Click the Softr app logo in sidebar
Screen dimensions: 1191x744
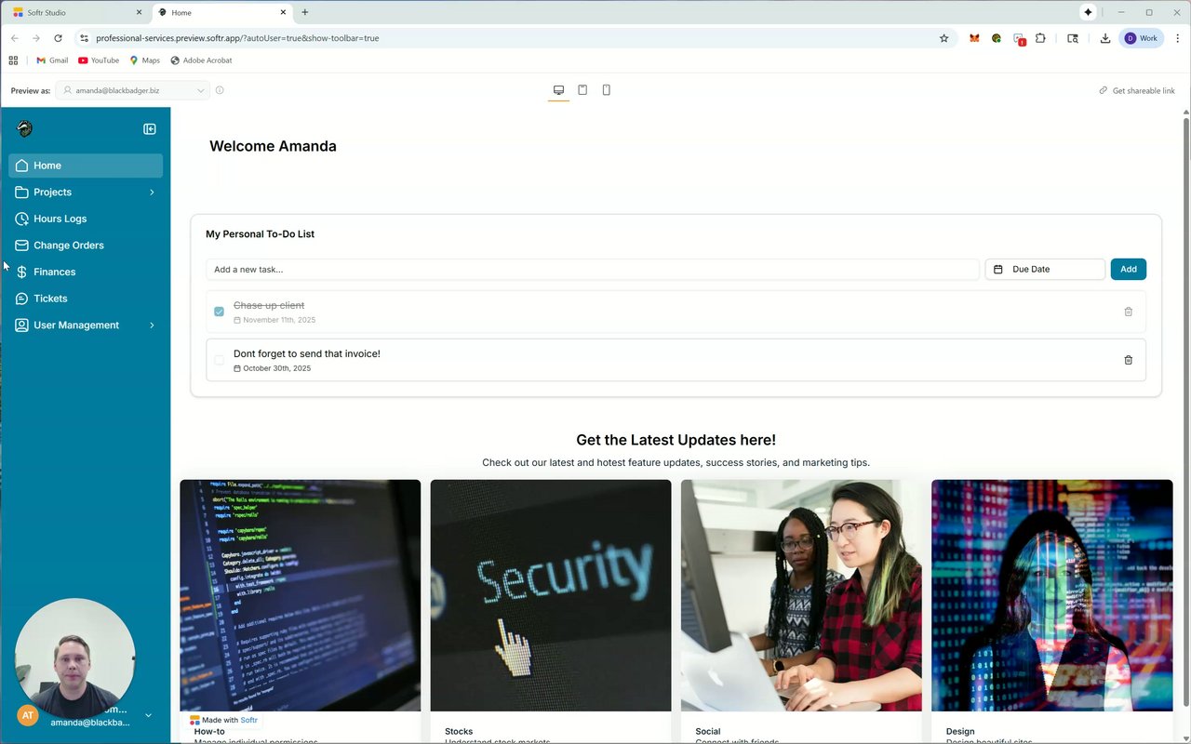(x=25, y=129)
